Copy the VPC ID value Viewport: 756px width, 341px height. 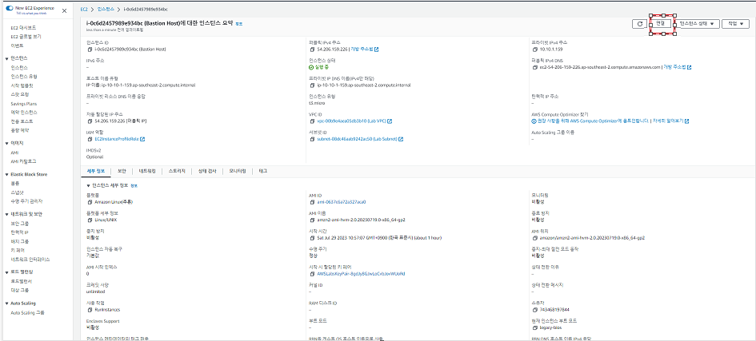point(313,121)
